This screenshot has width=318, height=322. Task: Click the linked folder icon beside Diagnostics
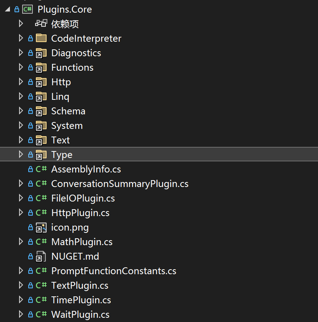41,53
